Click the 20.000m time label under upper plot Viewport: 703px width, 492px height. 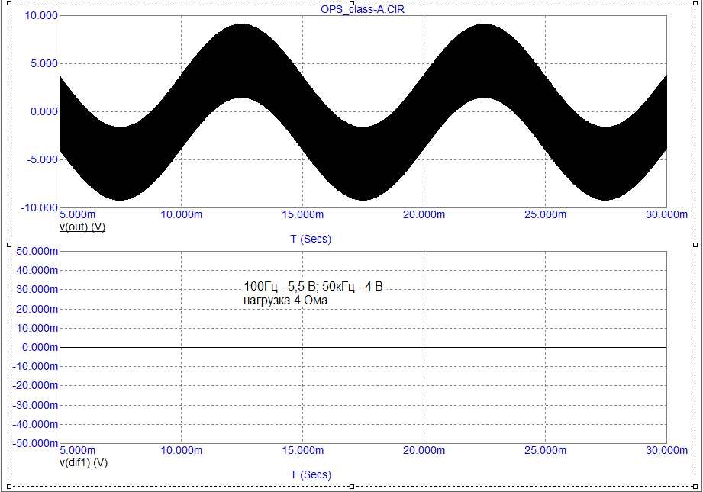click(x=424, y=214)
